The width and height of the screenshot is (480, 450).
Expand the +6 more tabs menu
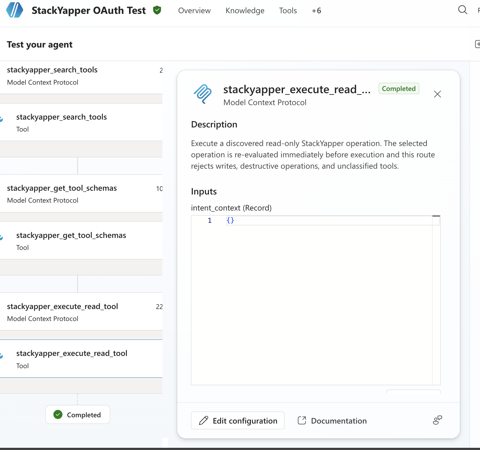(316, 10)
